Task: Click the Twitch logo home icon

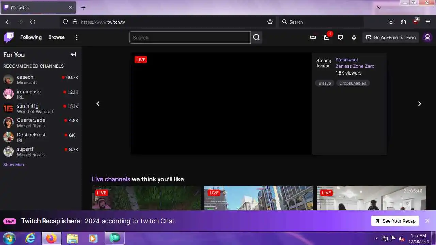Action: click(9, 37)
